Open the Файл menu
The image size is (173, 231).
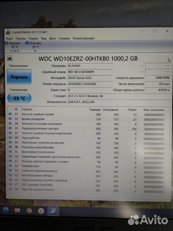tap(9, 38)
